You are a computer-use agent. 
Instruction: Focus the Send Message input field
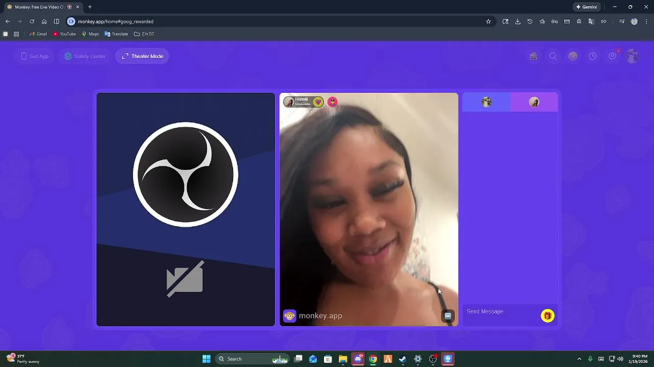pos(502,311)
